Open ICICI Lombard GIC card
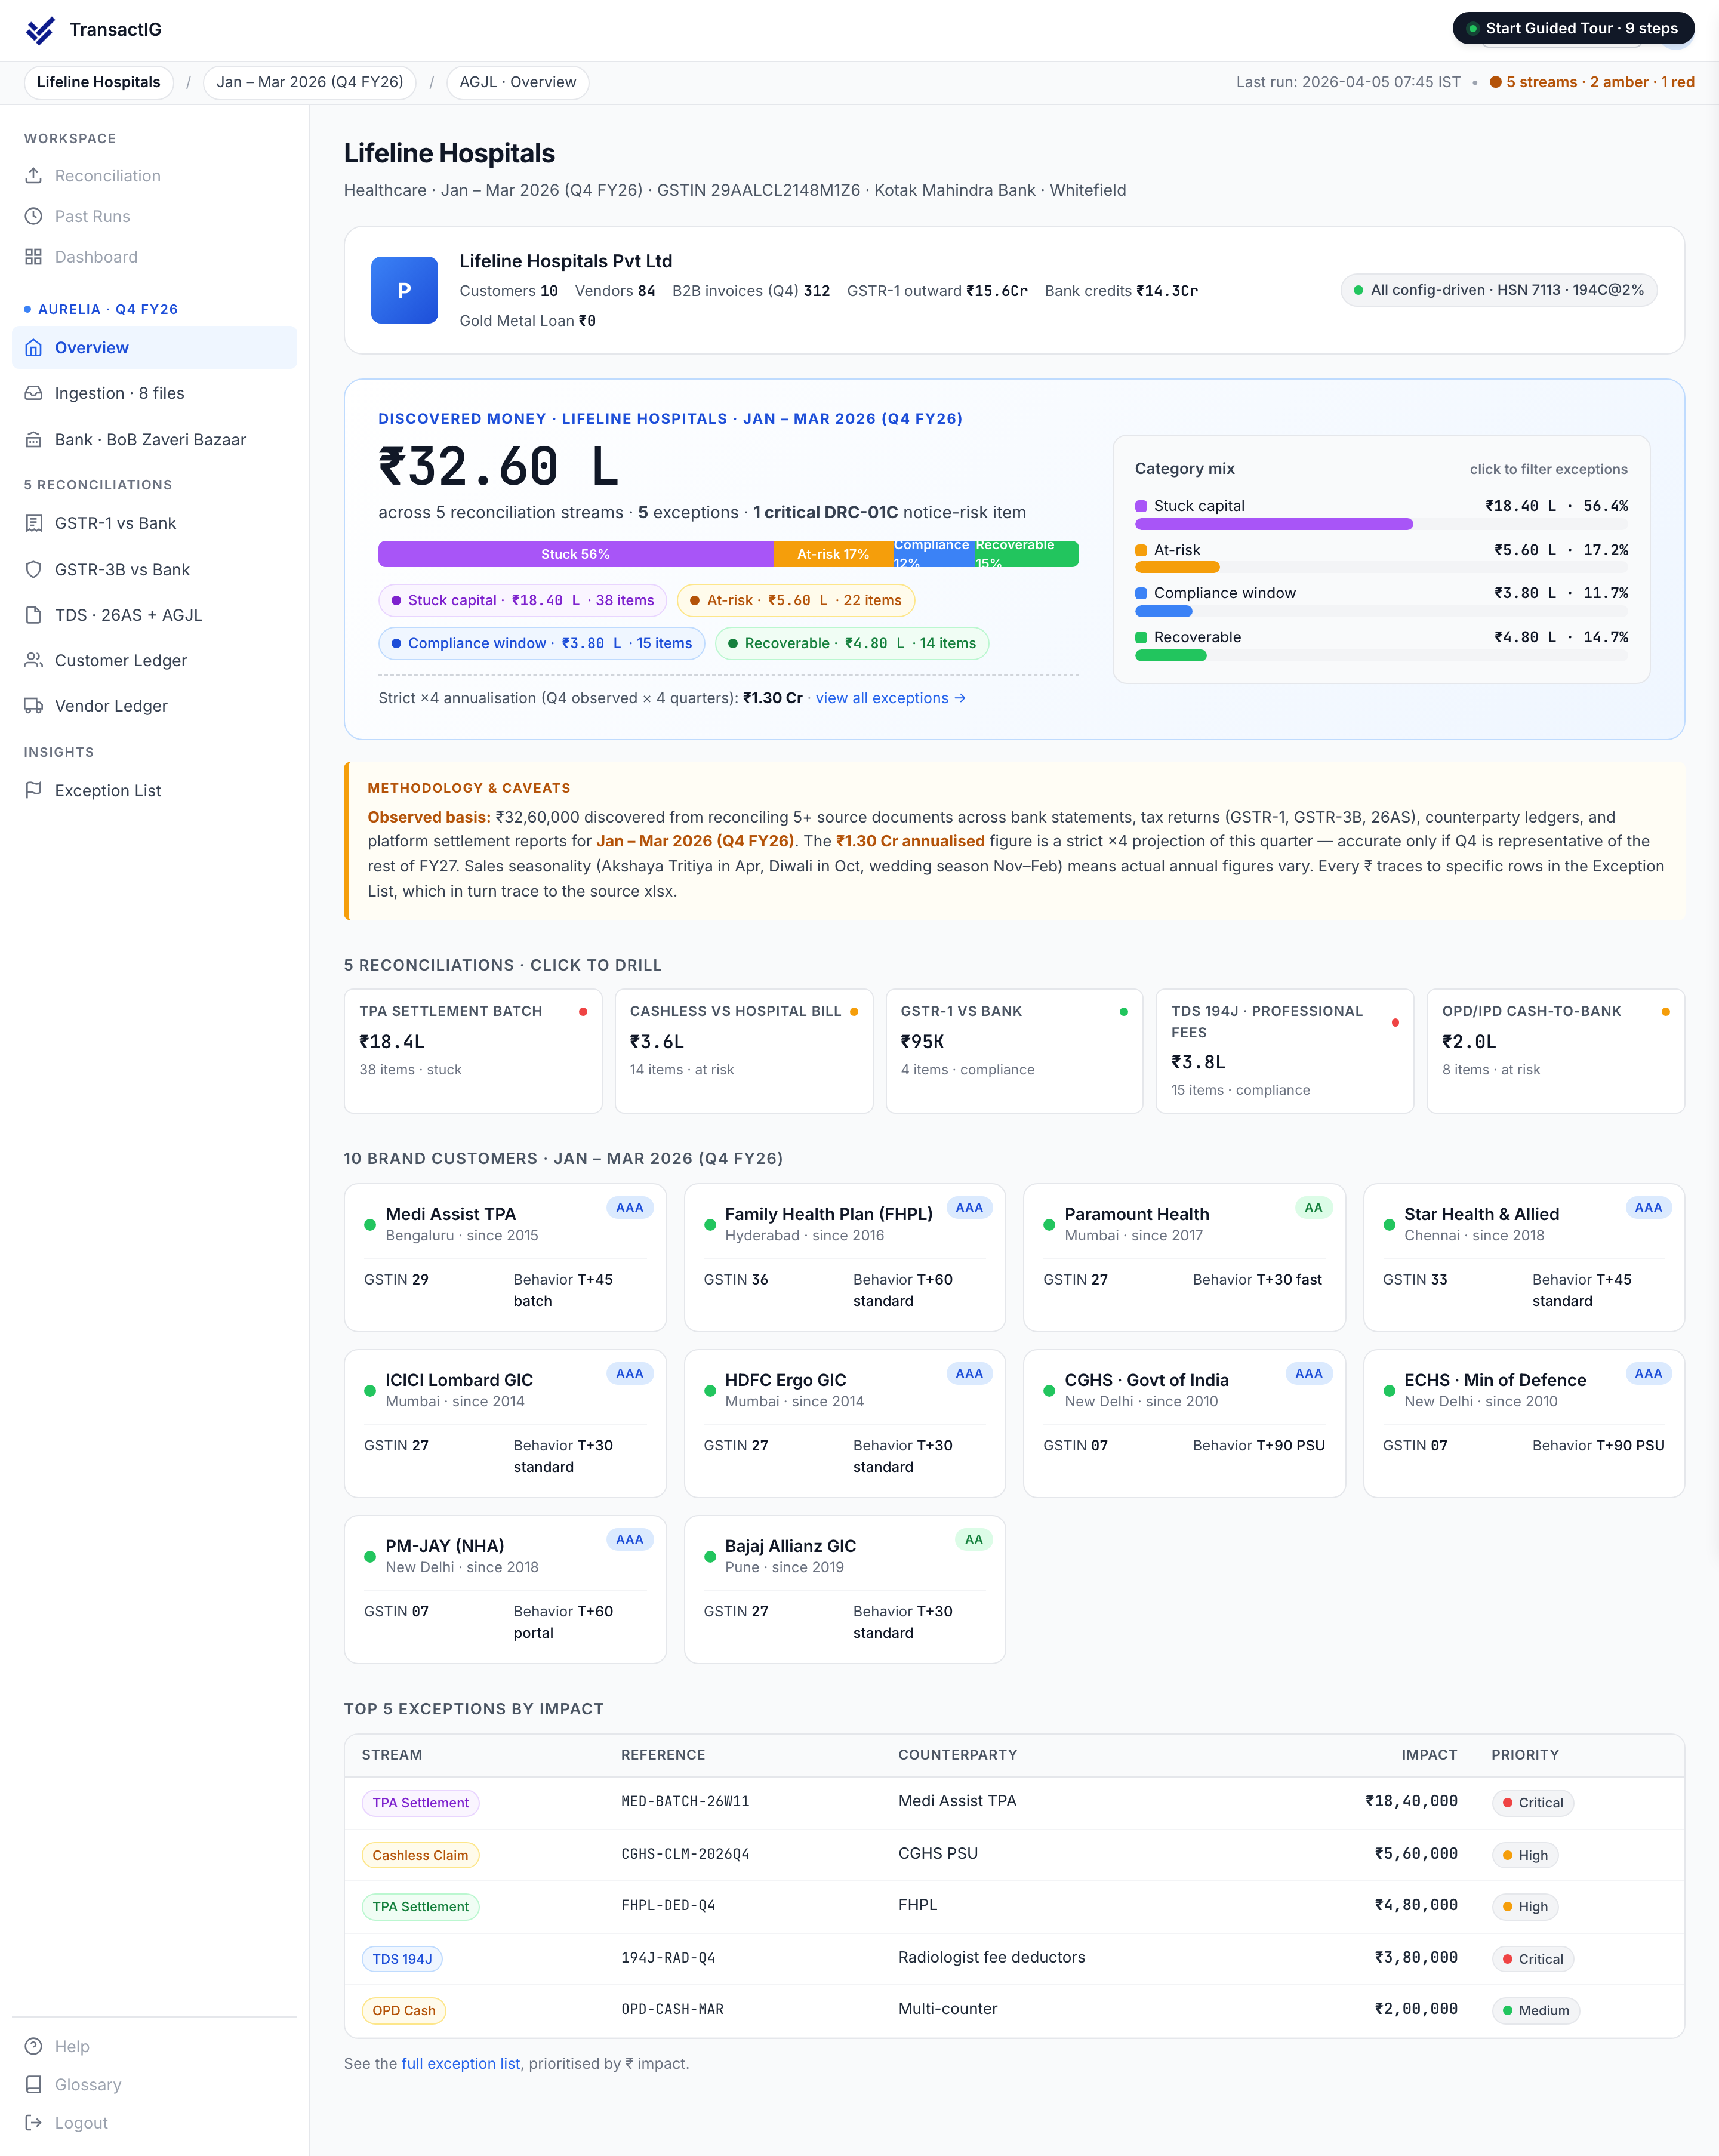Screen dimensions: 1719x2156 [505, 1423]
